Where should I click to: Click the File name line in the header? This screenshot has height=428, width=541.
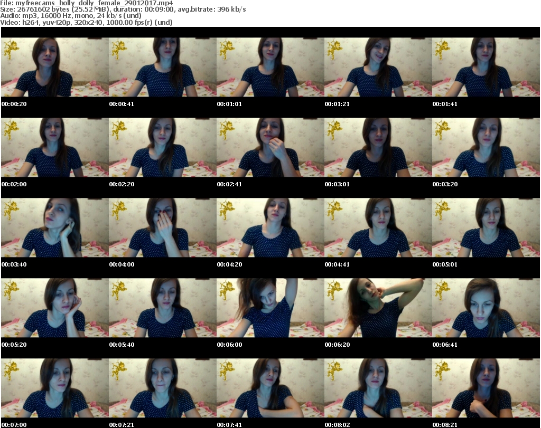pos(87,3)
